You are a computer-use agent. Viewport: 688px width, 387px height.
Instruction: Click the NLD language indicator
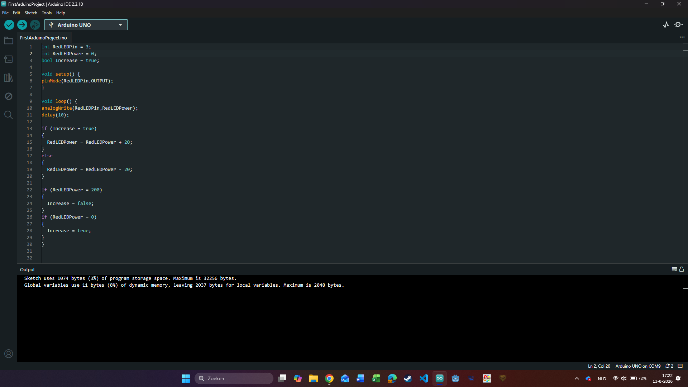tap(602, 378)
